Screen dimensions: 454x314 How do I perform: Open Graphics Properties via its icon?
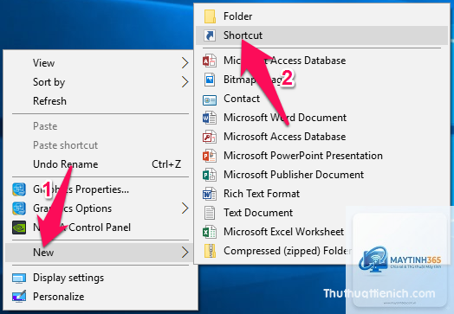pos(19,189)
